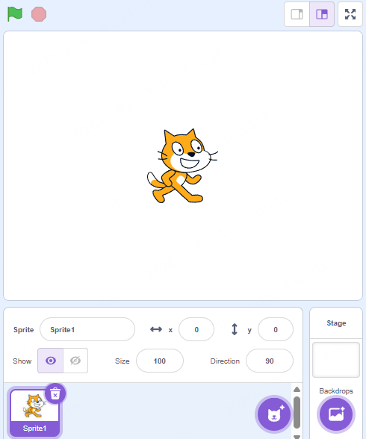Choose a new backdrop button
The image size is (366, 439).
coord(336,414)
